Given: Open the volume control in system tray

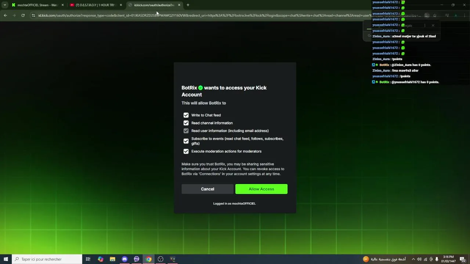Looking at the screenshot, I should coord(419,259).
